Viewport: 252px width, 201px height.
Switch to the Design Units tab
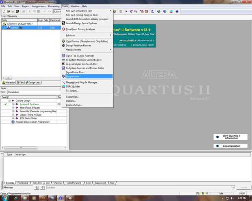coord(33,83)
